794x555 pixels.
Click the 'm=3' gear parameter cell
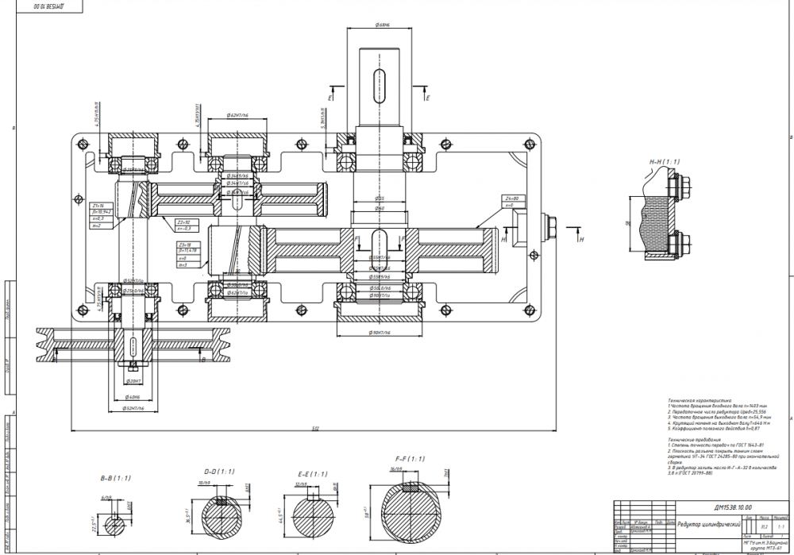188,265
